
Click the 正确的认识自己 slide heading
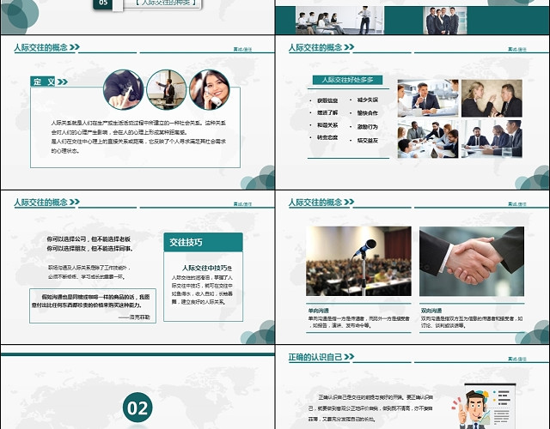[x=315, y=357]
